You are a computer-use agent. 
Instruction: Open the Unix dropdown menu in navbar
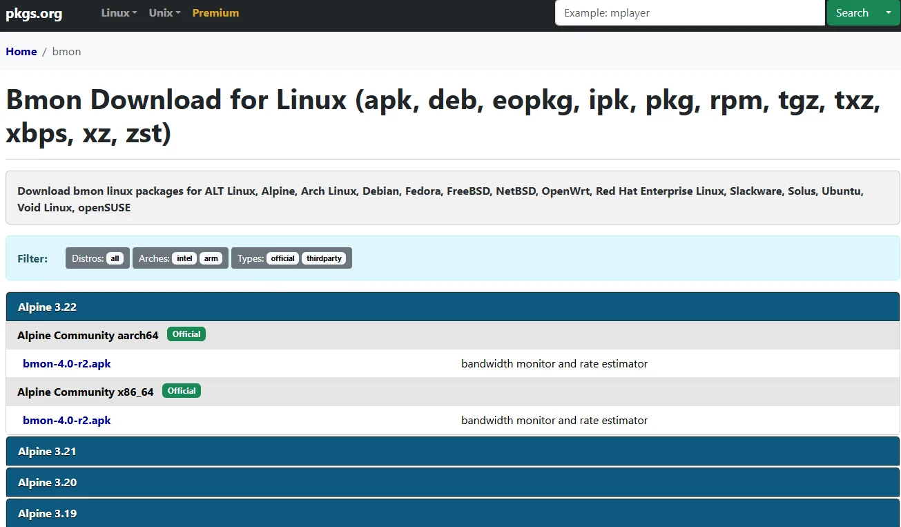click(164, 13)
